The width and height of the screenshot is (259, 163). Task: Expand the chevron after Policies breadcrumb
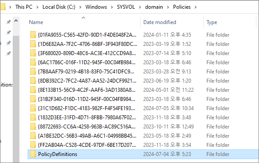pyautogui.click(x=195, y=7)
